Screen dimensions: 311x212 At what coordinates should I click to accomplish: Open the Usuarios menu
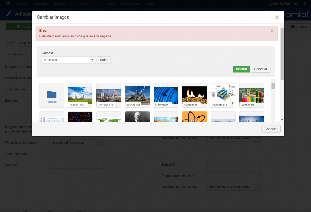[x=42, y=4]
